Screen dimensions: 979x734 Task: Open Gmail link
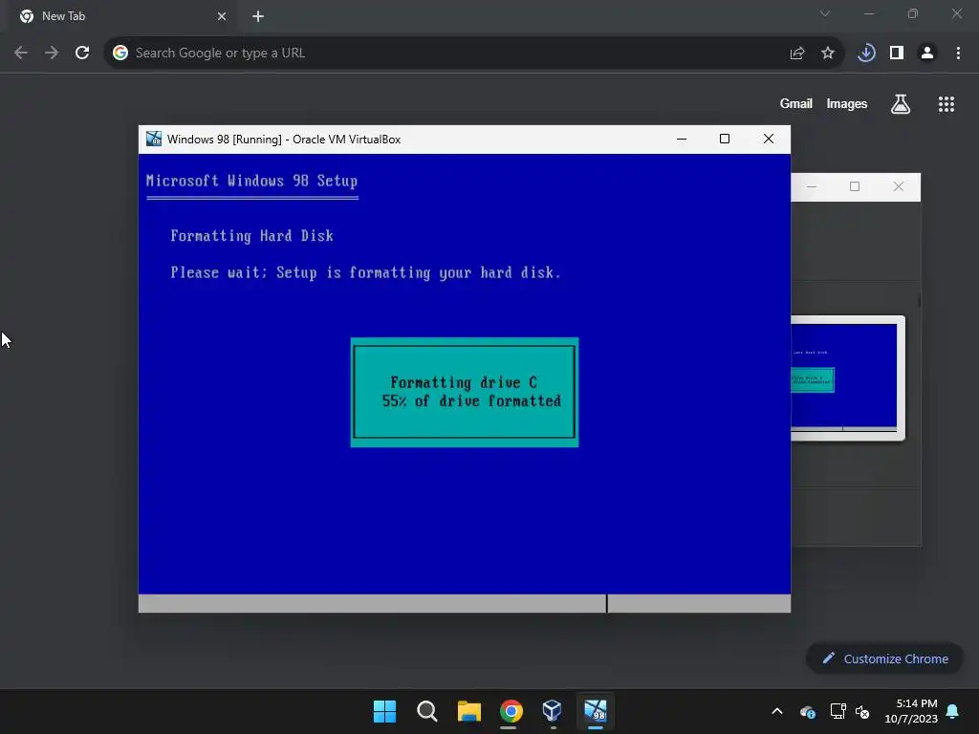796,103
